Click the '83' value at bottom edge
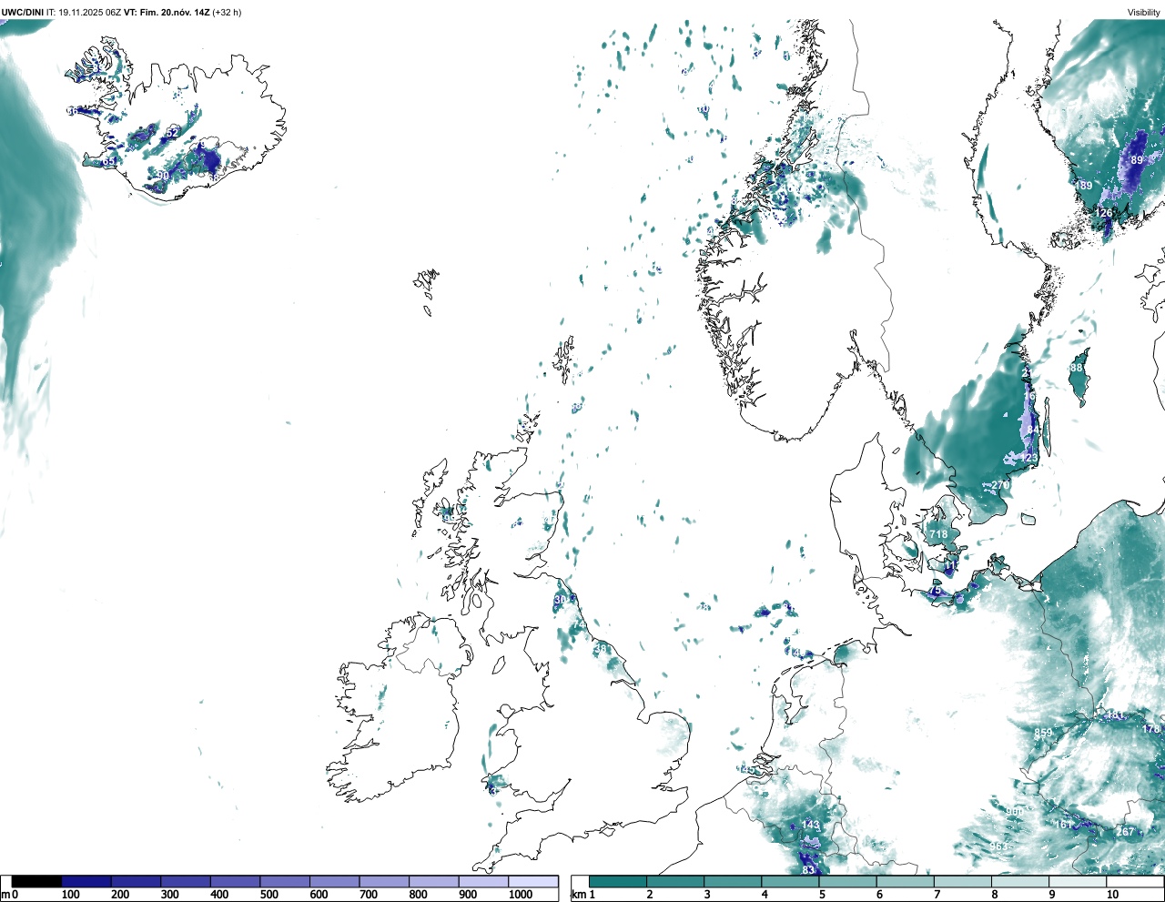This screenshot has width=1165, height=902. [x=808, y=870]
